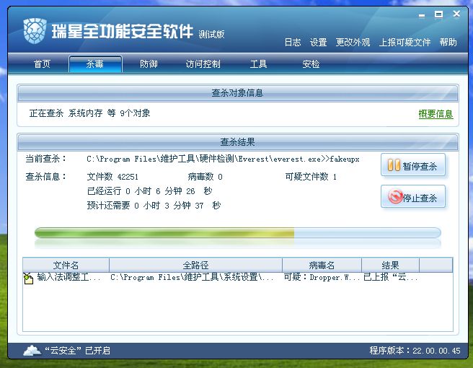
Task: Click the 可疑: Dropper.W... virus name cell
Action: click(322, 277)
